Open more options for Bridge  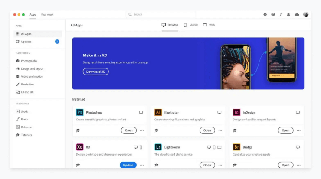coord(299,165)
